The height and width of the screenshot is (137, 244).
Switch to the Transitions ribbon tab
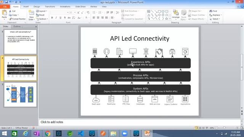[x=50, y=7]
